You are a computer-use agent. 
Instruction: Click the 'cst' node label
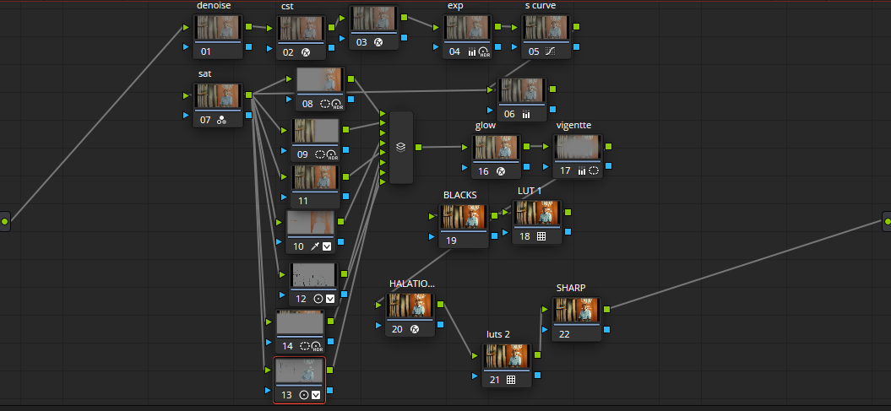287,6
